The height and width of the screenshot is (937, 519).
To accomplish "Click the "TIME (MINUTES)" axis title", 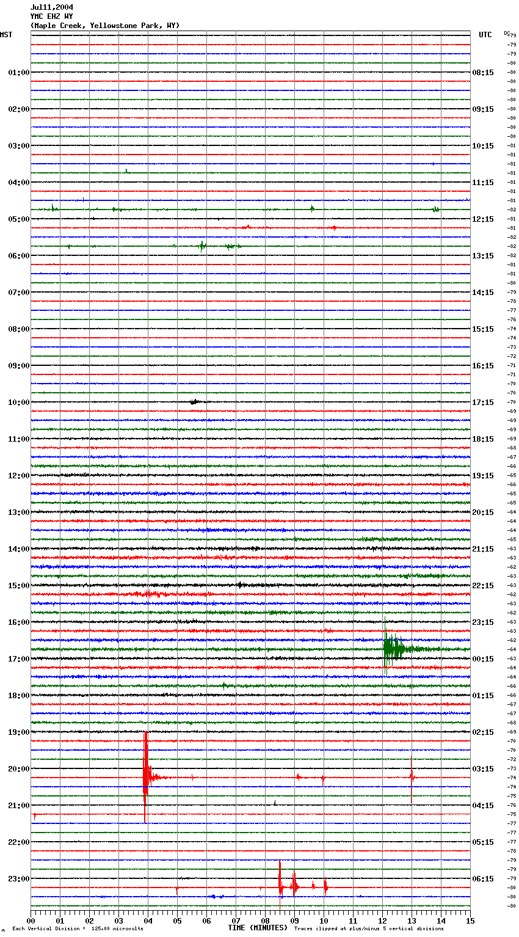I will click(258, 928).
